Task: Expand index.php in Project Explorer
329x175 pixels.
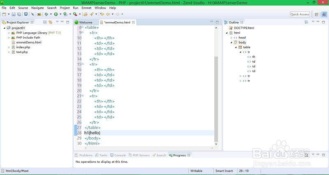Action: pos(9,47)
